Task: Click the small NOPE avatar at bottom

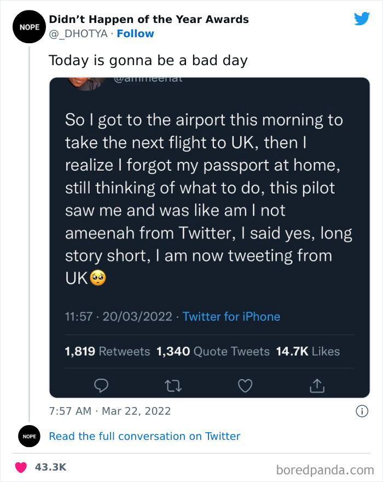Action: coord(30,436)
